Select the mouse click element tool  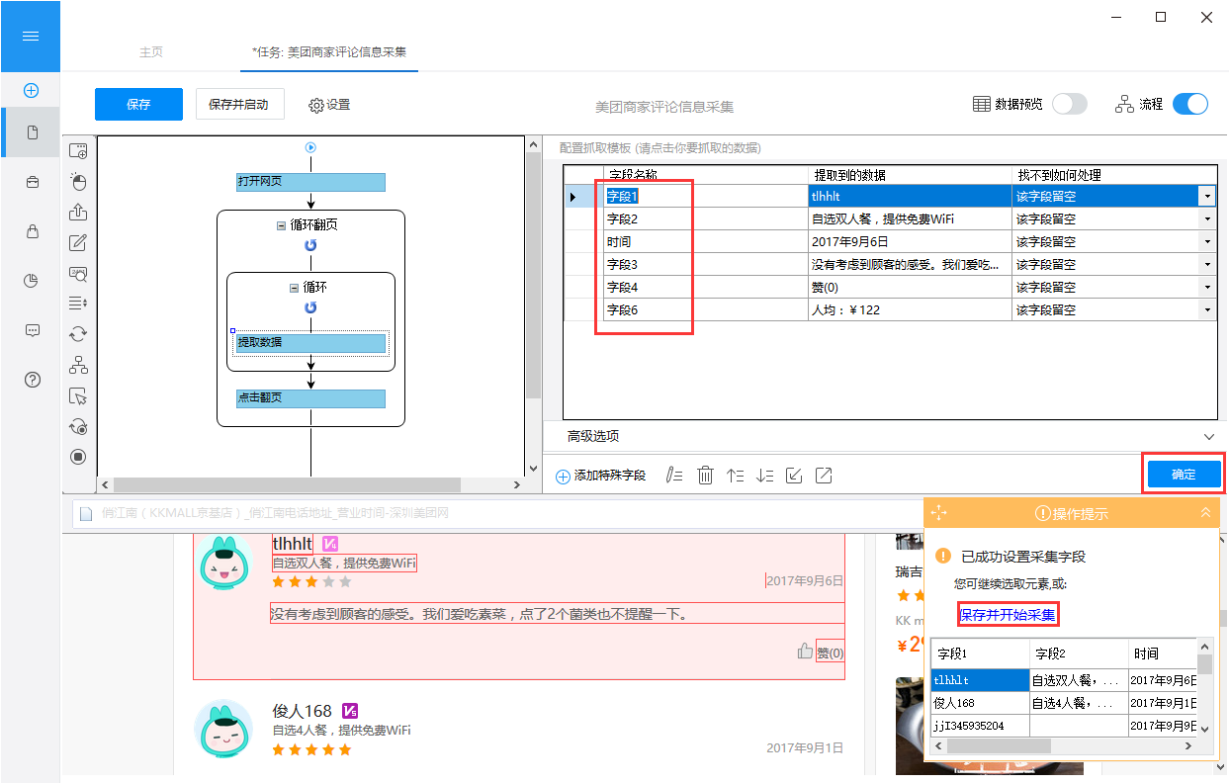(78, 182)
